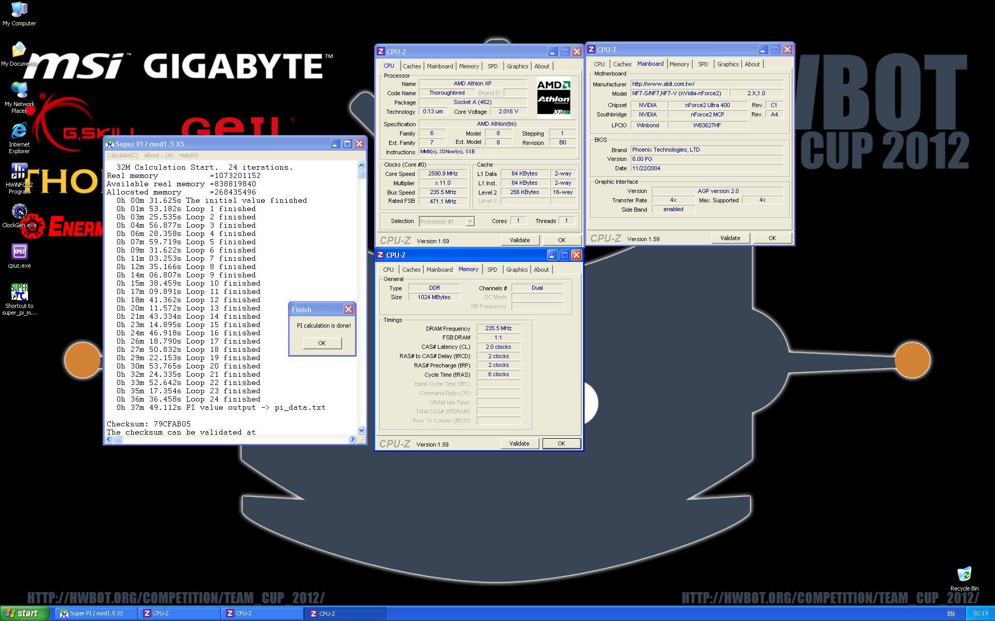Open the My Documents desktop icon
995x621 pixels.
coord(19,54)
